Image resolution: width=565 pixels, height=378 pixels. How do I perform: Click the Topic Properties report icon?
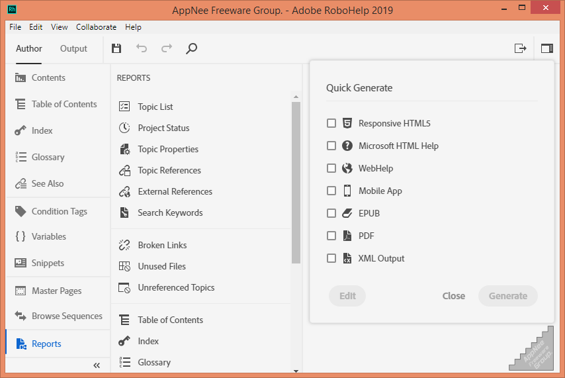point(124,149)
